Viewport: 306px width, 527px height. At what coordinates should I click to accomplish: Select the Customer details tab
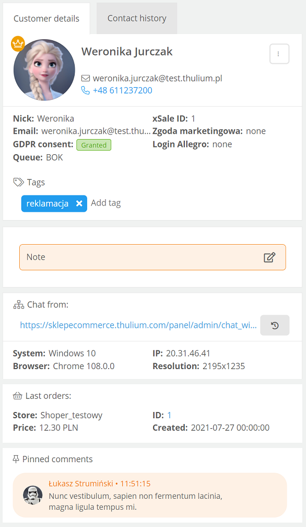pyautogui.click(x=46, y=18)
